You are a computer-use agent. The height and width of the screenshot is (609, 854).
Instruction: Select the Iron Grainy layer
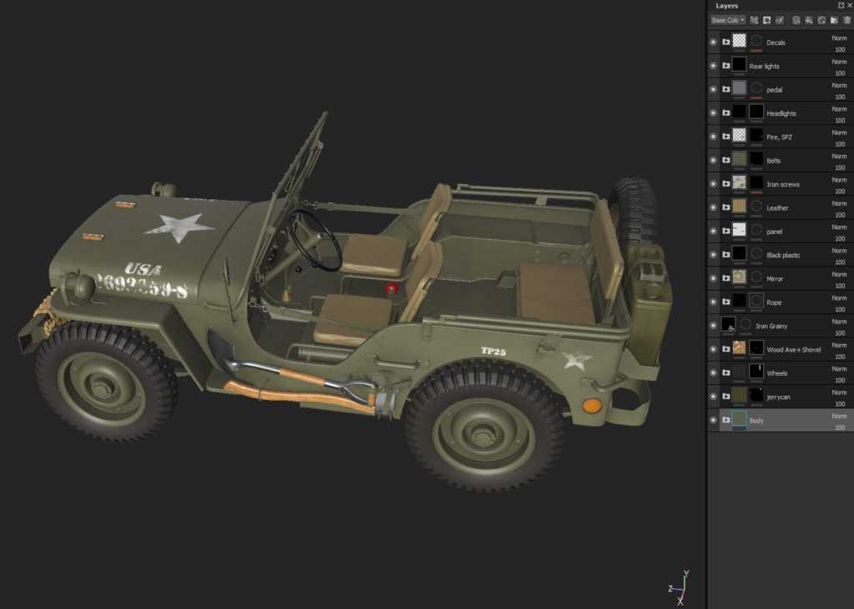point(771,327)
